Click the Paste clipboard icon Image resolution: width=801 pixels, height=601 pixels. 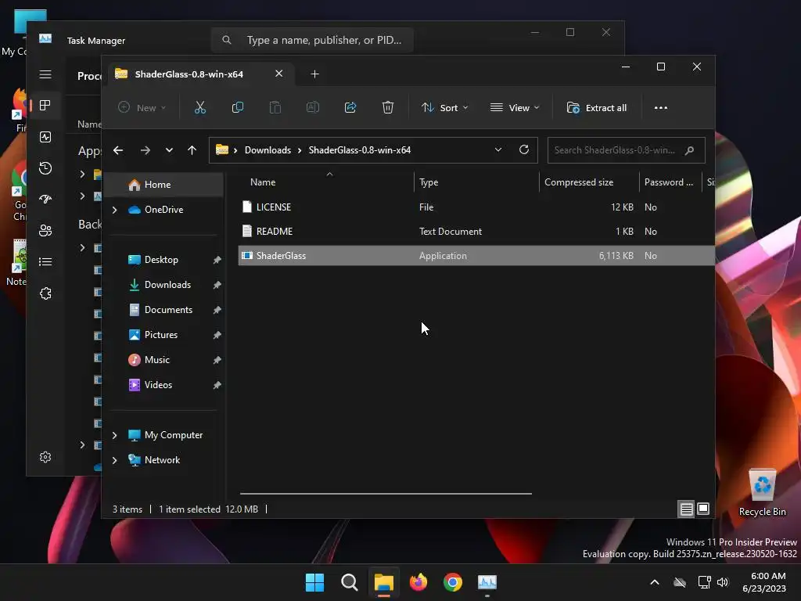(275, 108)
